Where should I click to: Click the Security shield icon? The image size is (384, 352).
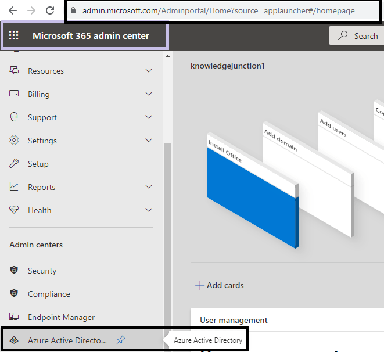[x=14, y=270]
